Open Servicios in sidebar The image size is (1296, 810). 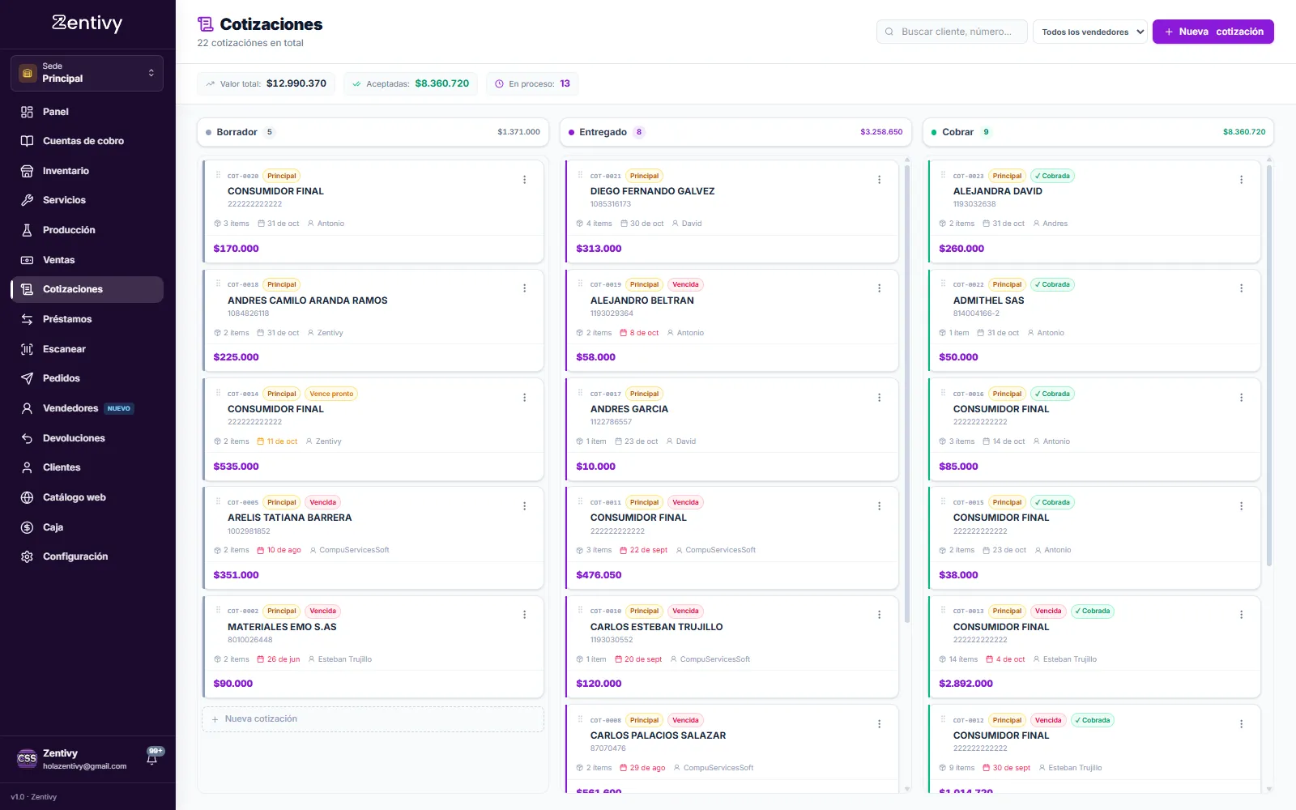87,200
